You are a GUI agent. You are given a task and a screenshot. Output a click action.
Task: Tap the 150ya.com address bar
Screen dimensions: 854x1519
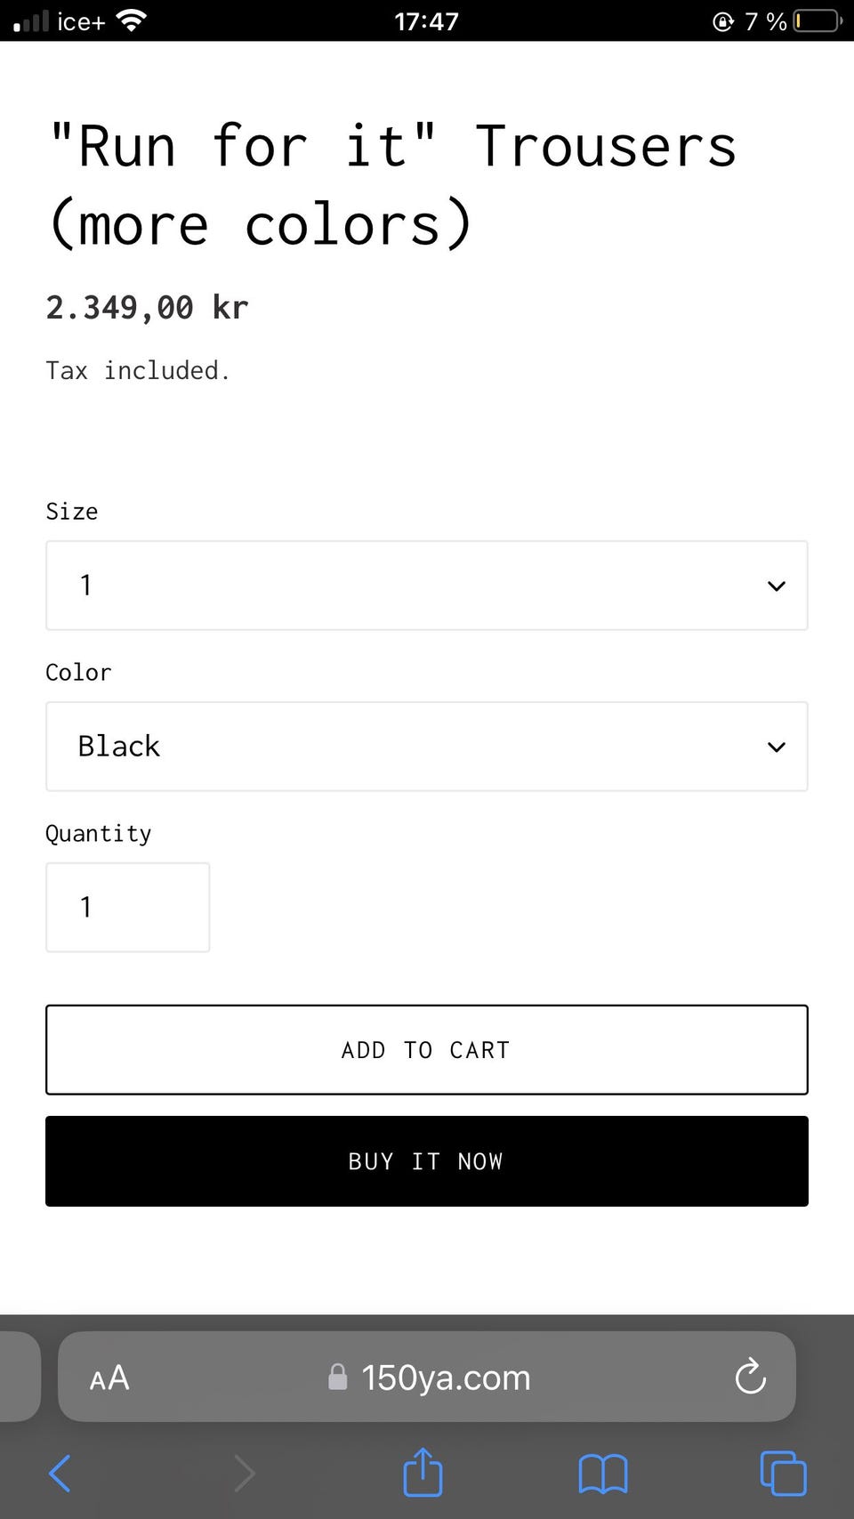(x=445, y=1378)
